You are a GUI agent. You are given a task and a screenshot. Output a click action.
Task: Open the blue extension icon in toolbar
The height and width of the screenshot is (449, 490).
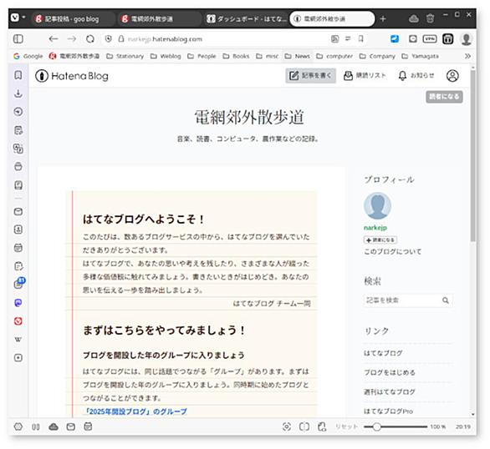click(x=395, y=39)
